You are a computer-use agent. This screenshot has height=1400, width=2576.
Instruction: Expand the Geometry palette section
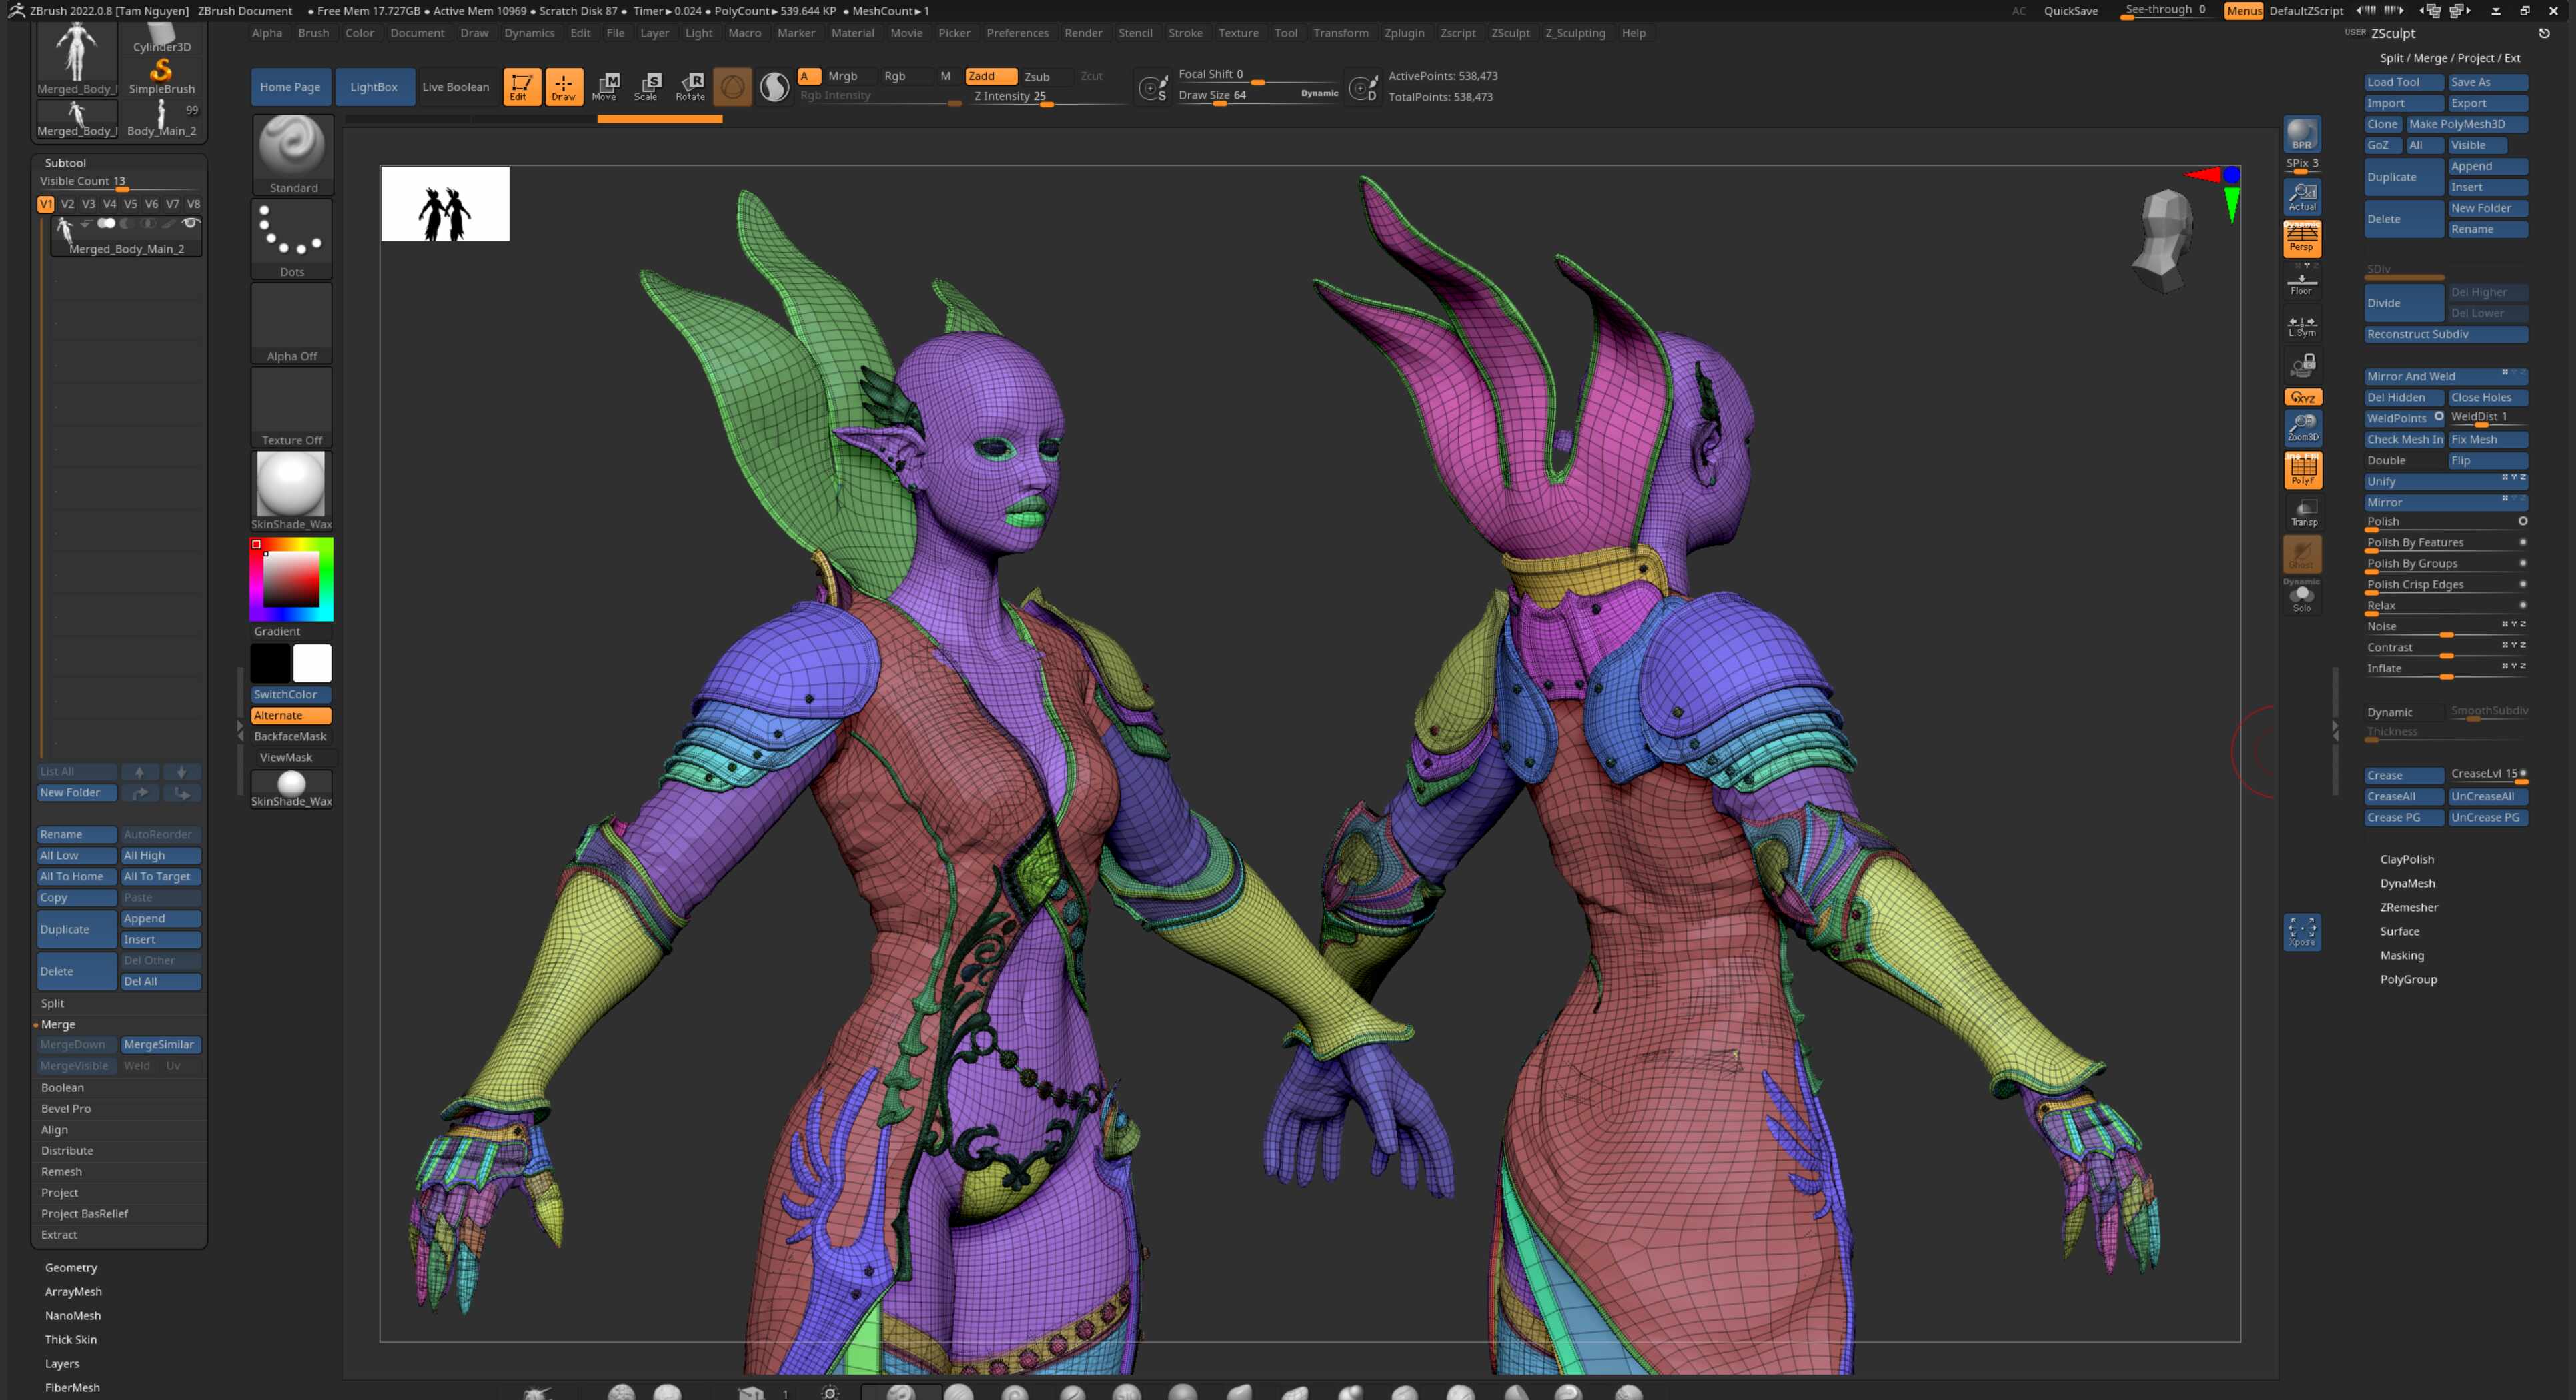click(71, 1267)
